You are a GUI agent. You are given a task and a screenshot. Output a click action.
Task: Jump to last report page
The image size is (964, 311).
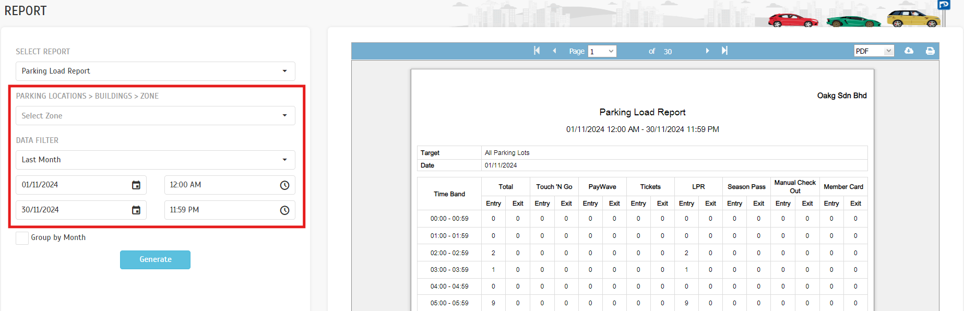click(724, 51)
